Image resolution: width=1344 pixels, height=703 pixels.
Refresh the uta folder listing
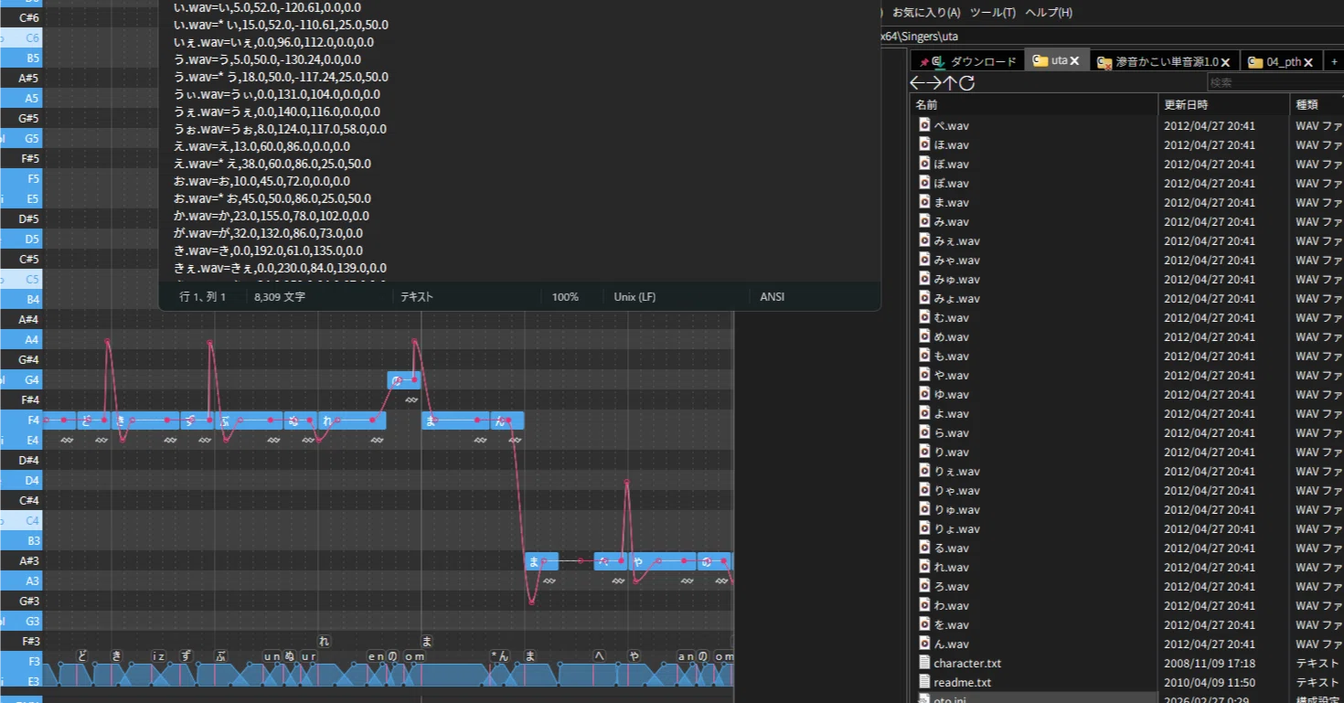pos(967,83)
